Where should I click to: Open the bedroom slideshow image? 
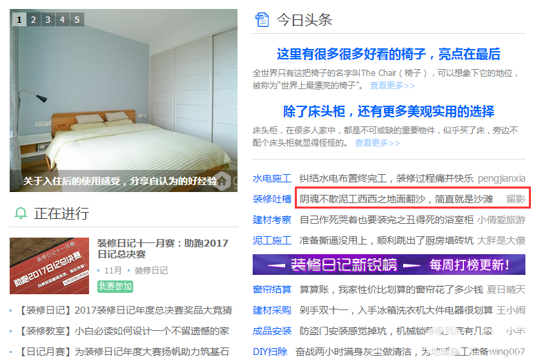(x=124, y=100)
